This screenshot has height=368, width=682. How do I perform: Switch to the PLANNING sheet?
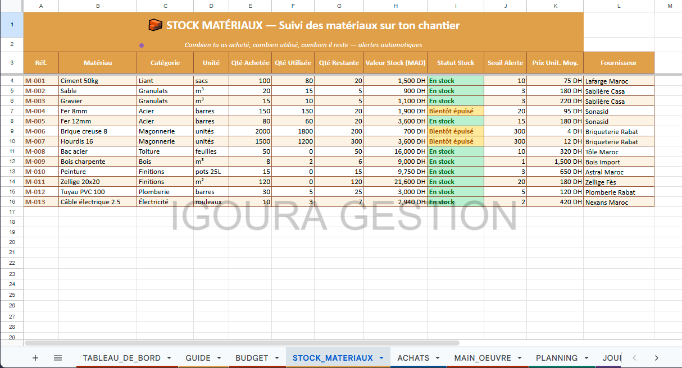[557, 358]
